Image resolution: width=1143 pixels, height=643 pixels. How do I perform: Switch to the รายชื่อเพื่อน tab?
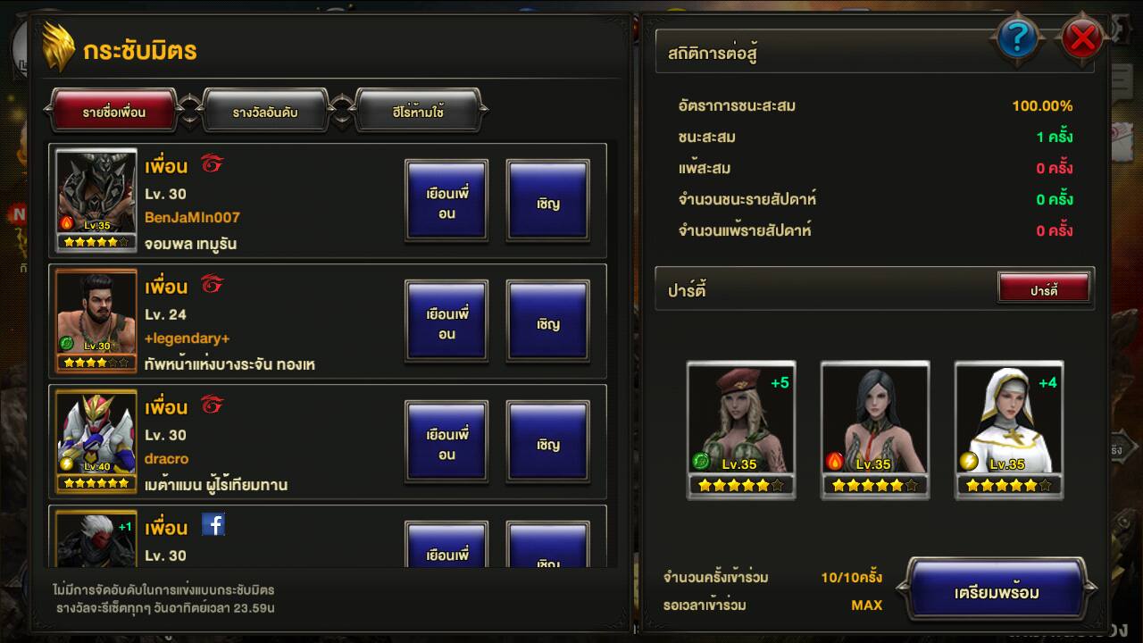click(x=113, y=113)
